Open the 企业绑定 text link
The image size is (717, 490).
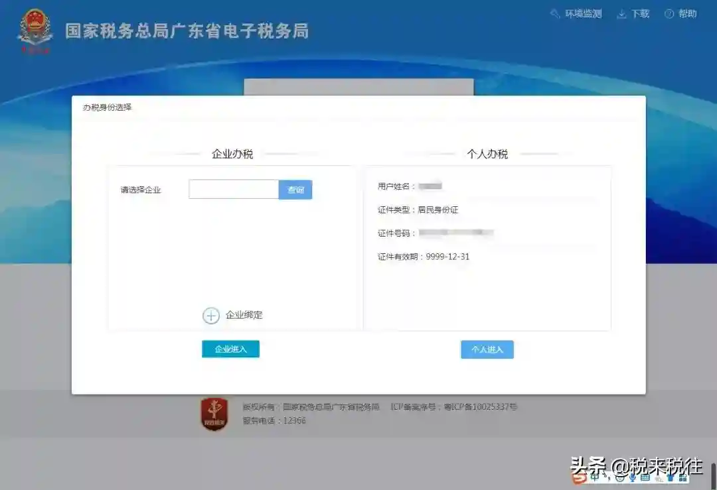(244, 315)
